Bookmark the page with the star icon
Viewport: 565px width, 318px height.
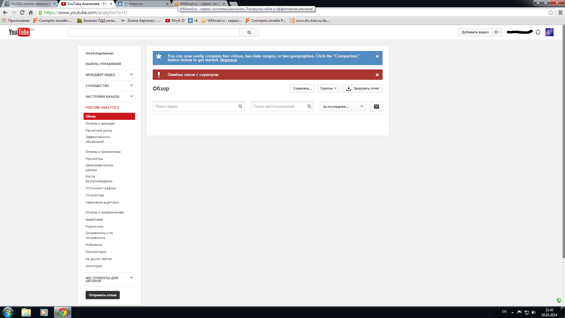pos(551,12)
